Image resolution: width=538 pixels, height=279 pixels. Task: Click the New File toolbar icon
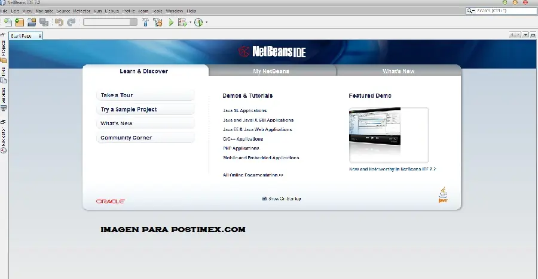click(8, 22)
